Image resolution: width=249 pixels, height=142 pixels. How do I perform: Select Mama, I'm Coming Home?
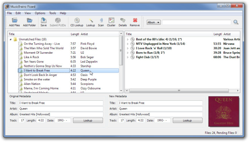point(41,88)
